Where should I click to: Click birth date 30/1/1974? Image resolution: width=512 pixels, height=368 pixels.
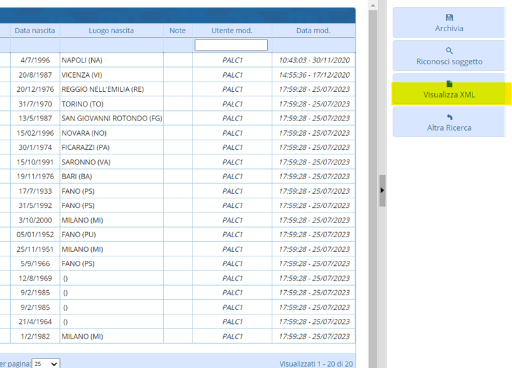35,147
